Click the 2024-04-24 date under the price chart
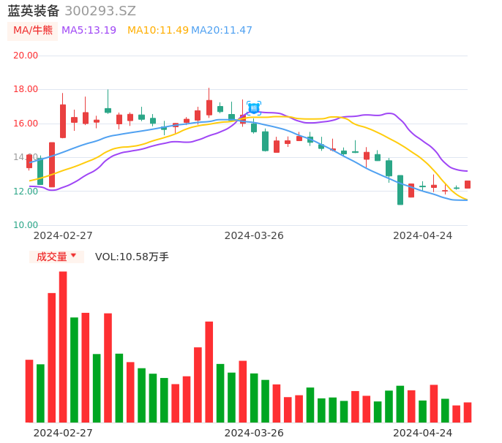 [x=423, y=235]
